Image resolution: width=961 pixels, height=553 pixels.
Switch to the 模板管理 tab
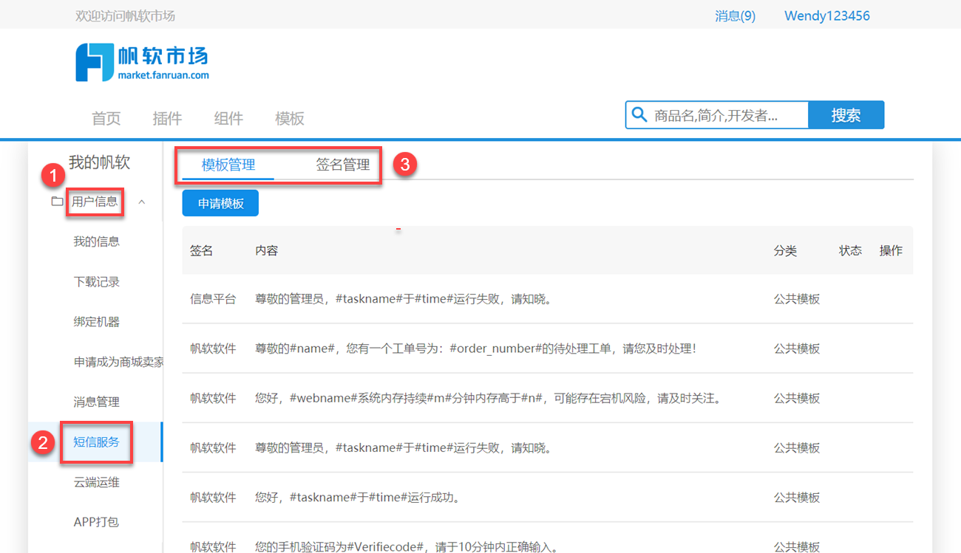pos(228,165)
